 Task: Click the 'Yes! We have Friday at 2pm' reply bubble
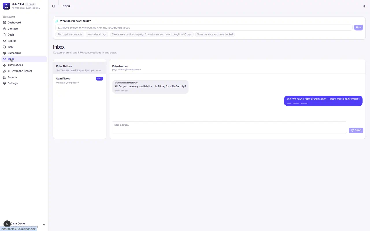tap(323, 101)
